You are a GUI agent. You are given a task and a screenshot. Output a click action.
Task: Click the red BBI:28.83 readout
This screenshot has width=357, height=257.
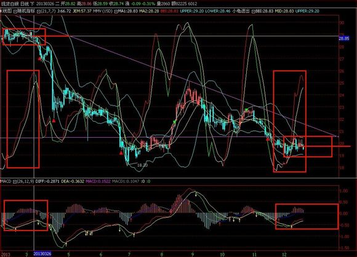tap(169, 11)
